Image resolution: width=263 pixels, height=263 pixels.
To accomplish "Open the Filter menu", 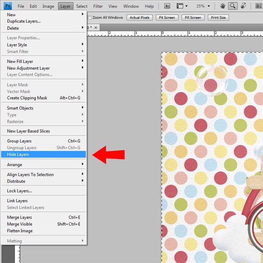I will pos(98,6).
